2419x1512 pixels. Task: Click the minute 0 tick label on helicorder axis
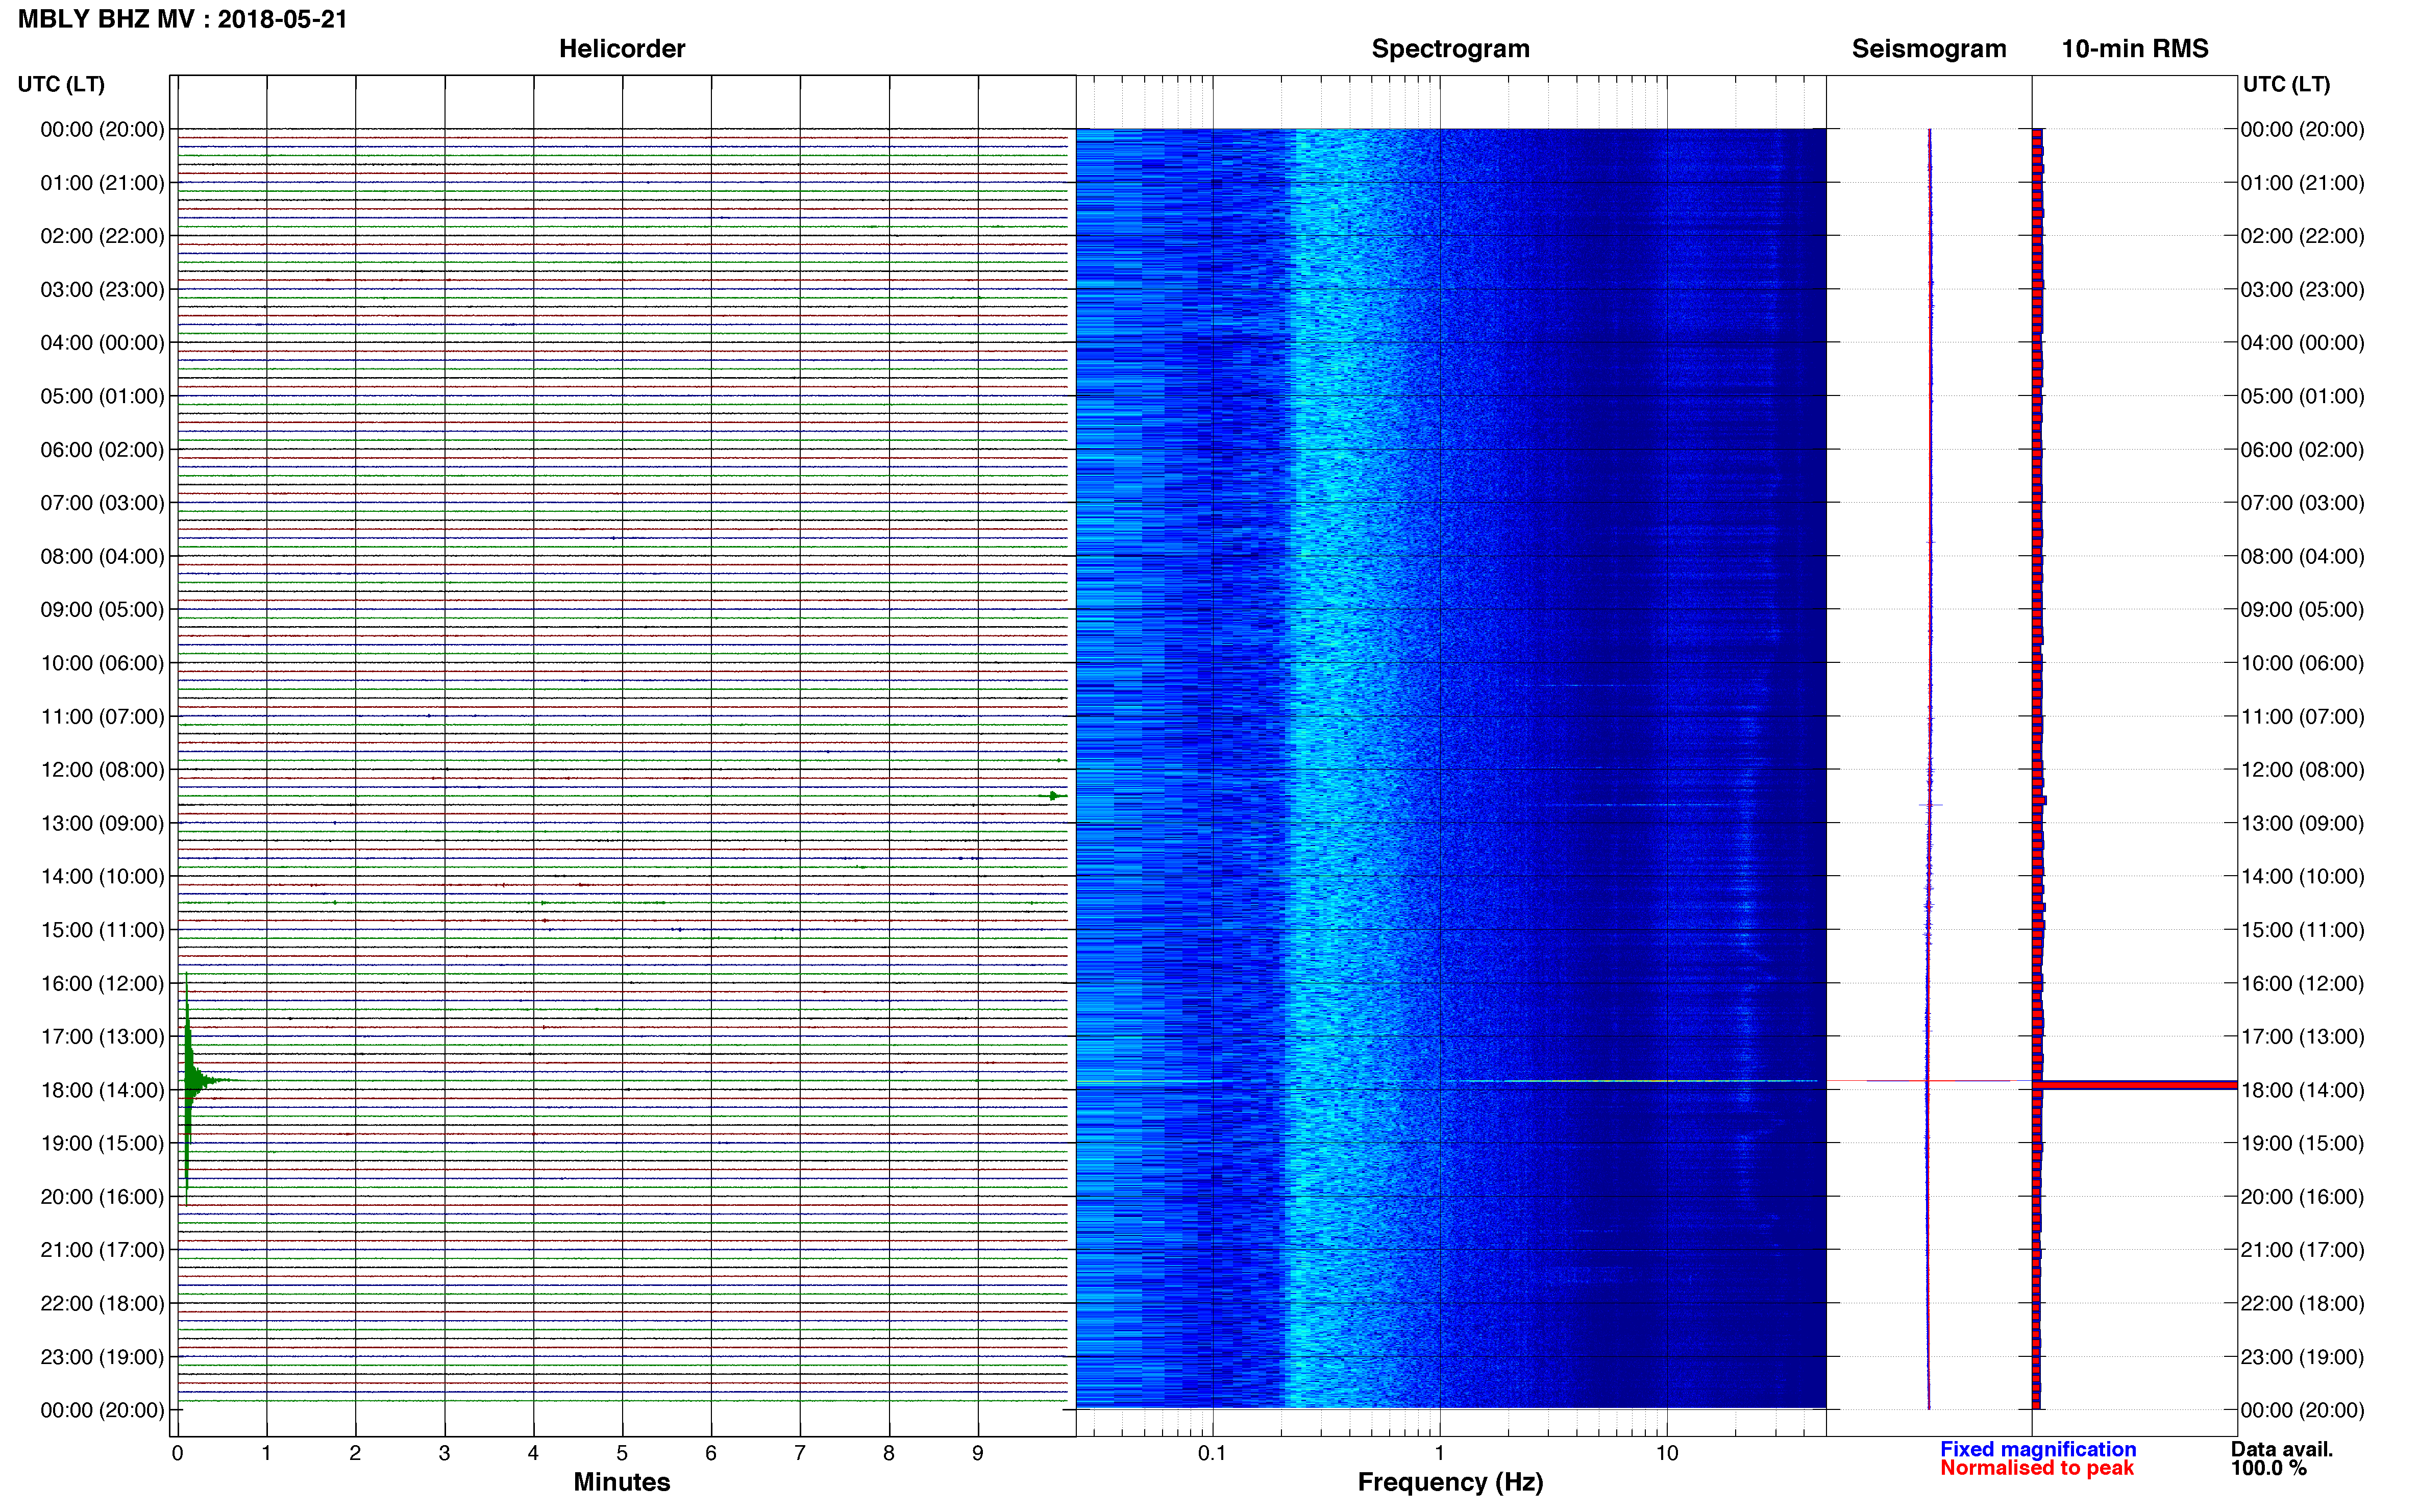[x=178, y=1453]
